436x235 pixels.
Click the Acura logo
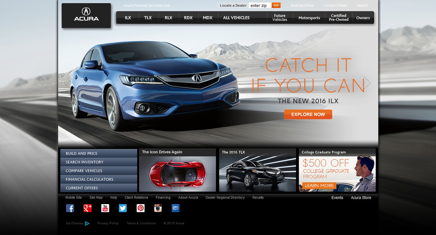tap(86, 15)
